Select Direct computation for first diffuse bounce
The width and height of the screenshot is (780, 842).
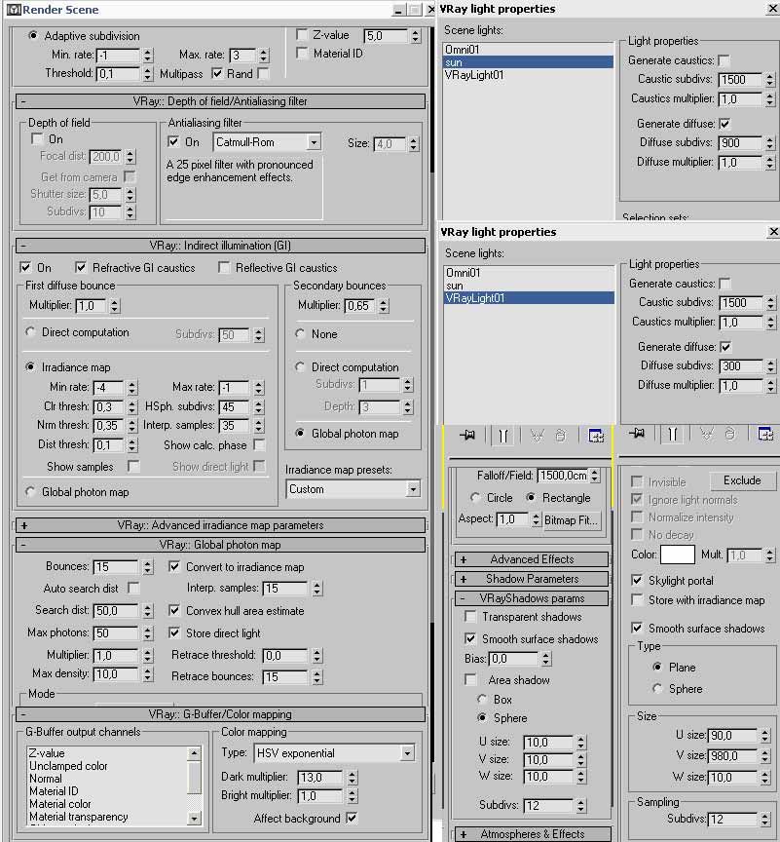tap(30, 332)
